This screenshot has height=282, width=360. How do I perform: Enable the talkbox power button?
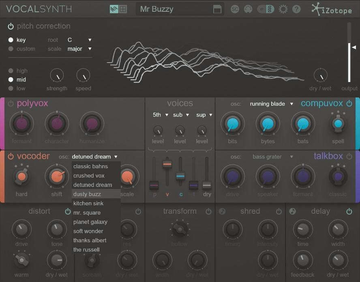[349, 156]
